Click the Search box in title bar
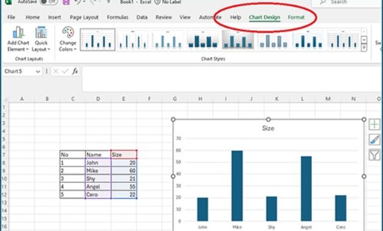This screenshot has height=231, width=383. coord(347,2)
